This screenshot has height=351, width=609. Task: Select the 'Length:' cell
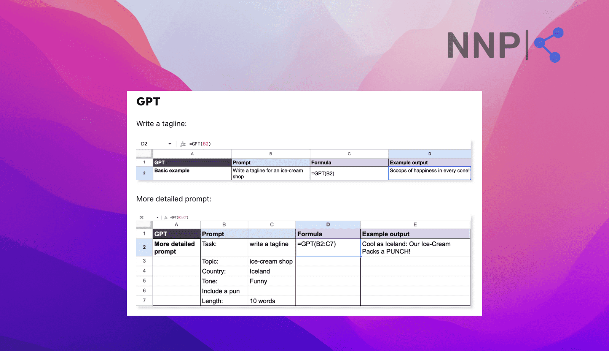pos(224,301)
